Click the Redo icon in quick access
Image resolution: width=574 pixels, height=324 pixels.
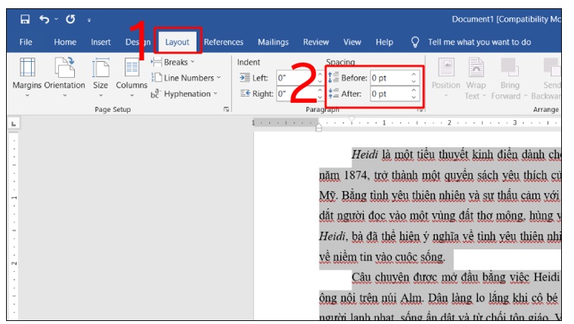pyautogui.click(x=71, y=19)
